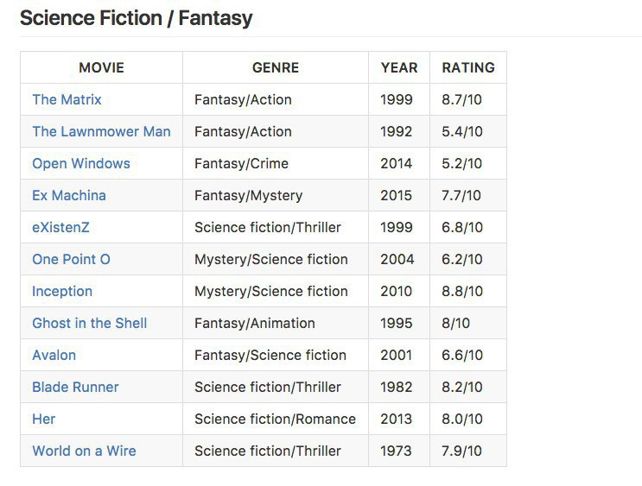The image size is (642, 486).
Task: Click Inception's 8.8/10 rating cell
Action: pyautogui.click(x=462, y=292)
